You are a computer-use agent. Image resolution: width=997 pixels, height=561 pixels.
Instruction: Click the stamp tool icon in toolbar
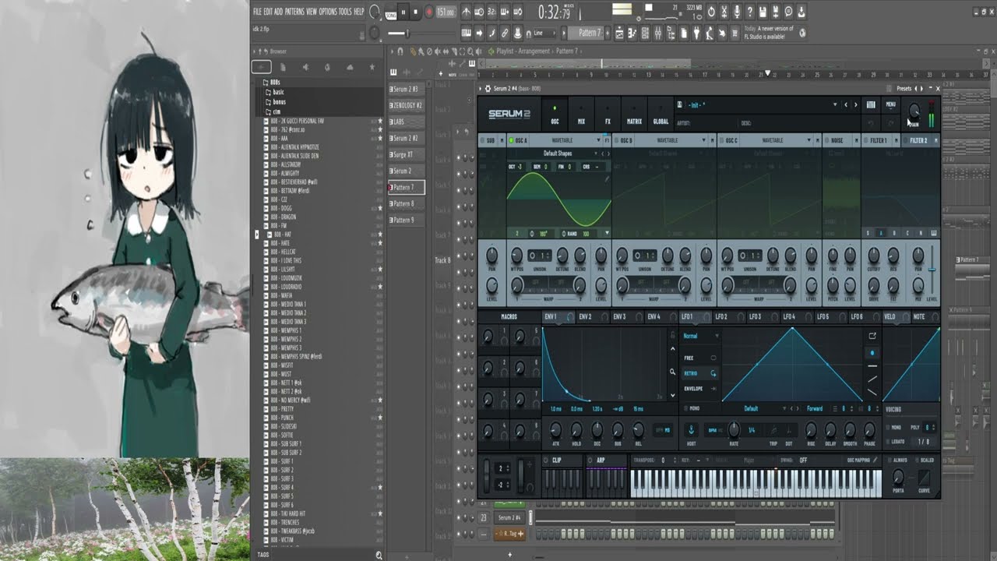516,33
